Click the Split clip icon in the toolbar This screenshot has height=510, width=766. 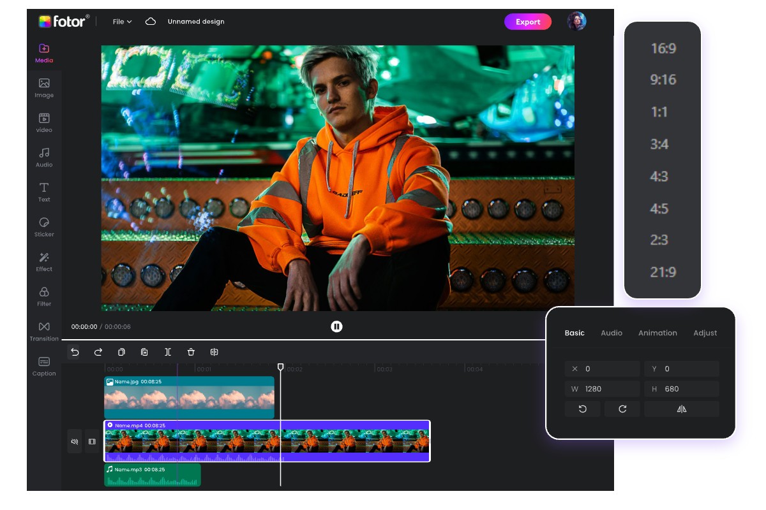click(168, 352)
